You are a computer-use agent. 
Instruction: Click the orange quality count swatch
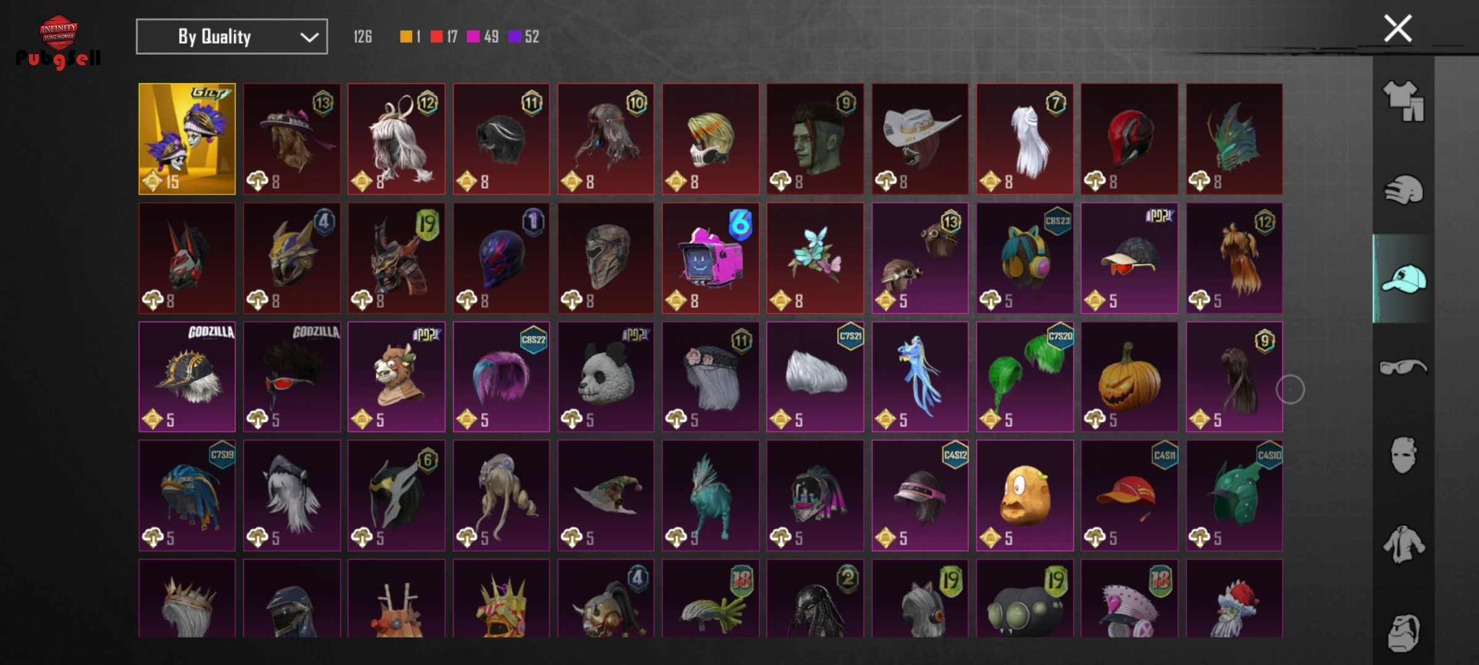click(x=405, y=37)
